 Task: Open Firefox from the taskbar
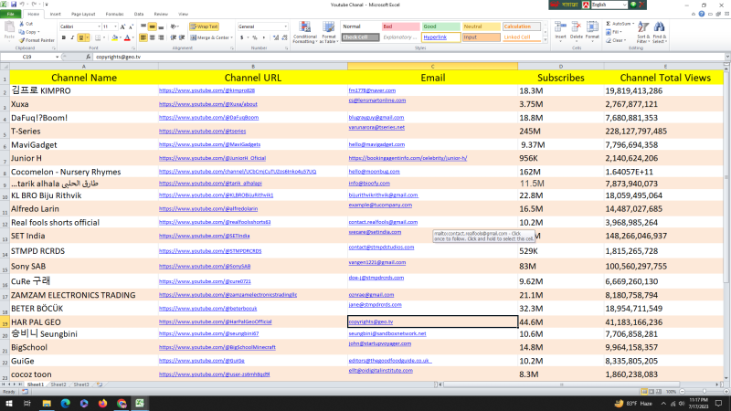[102, 404]
